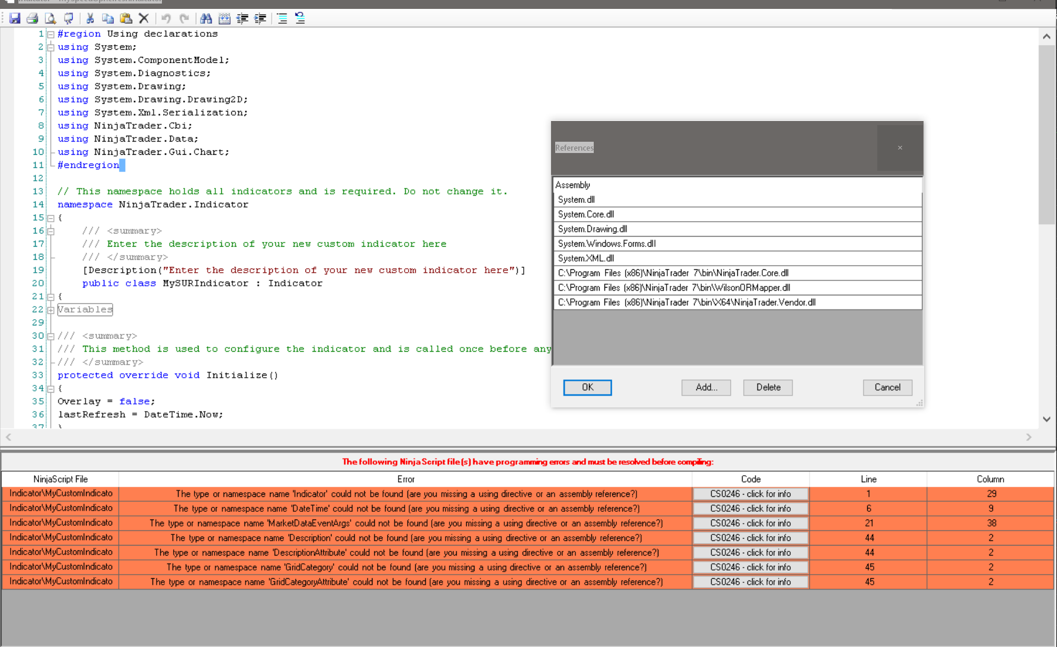
Task: Click Delete in the References dialog
Action: (768, 387)
